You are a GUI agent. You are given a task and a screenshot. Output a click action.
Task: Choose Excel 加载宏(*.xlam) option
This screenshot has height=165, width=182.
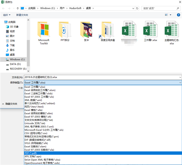[x=103, y=146]
